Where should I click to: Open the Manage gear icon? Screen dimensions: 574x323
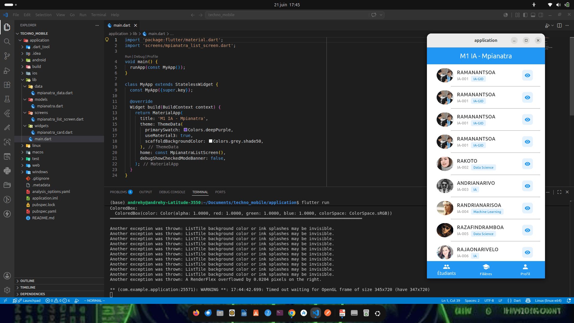tap(7, 290)
